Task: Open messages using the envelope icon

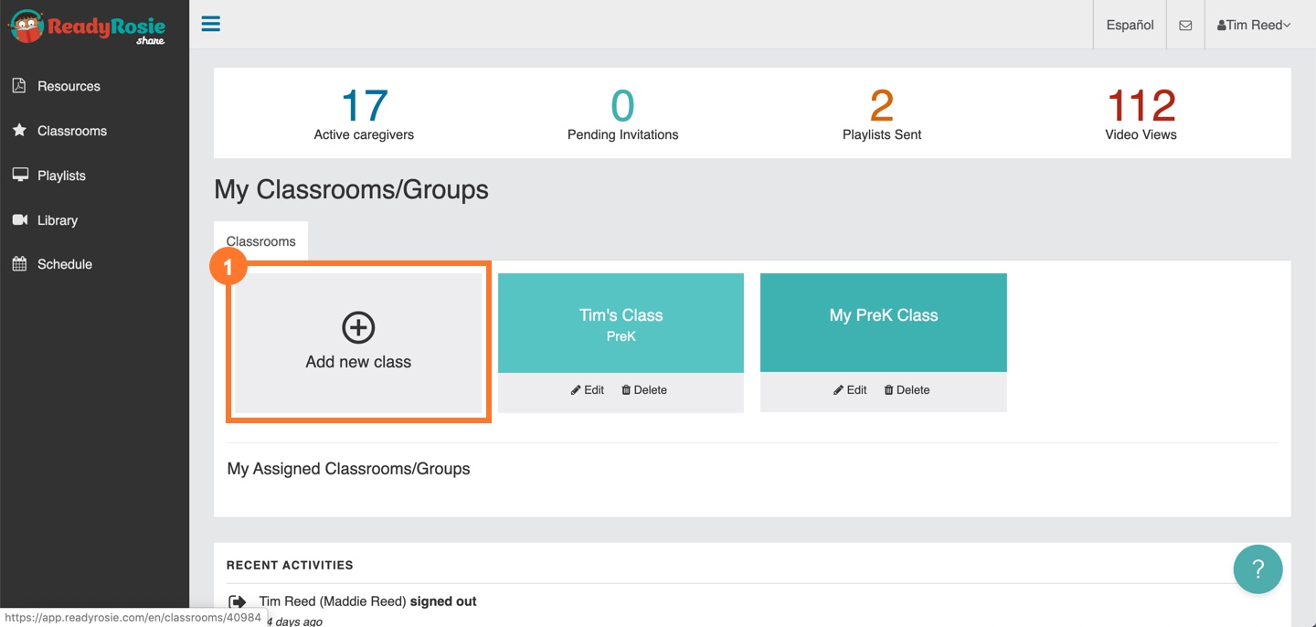Action: tap(1185, 24)
